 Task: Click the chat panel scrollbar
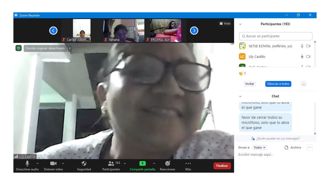tap(315, 118)
